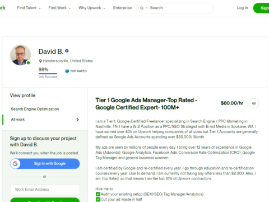Select Search Engine Optimization profile
Viewport: 269px width, 202px height.
[x=35, y=109]
